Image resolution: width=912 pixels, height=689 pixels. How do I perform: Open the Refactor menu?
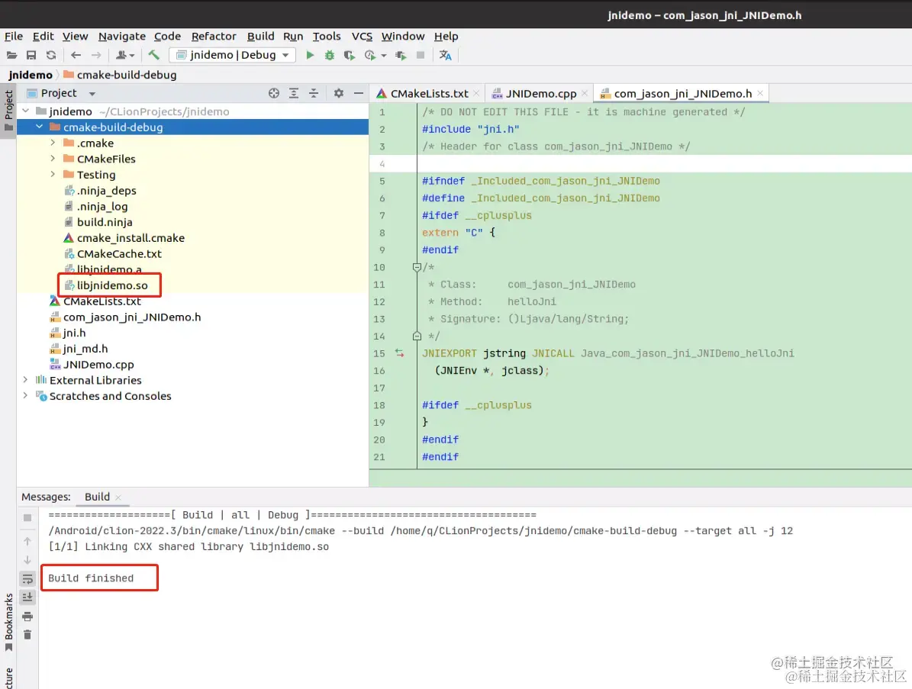pos(214,36)
